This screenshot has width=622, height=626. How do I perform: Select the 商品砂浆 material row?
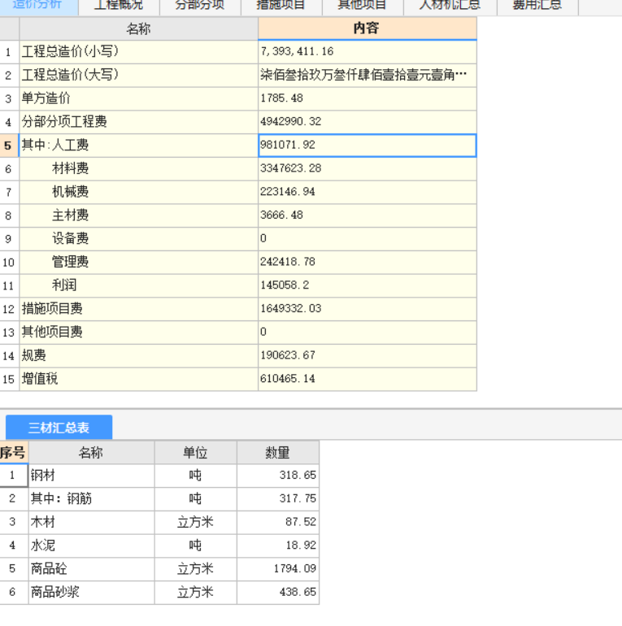91,593
